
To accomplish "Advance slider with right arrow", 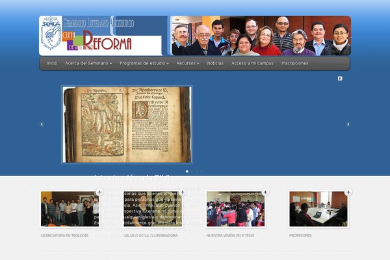I will tap(348, 124).
